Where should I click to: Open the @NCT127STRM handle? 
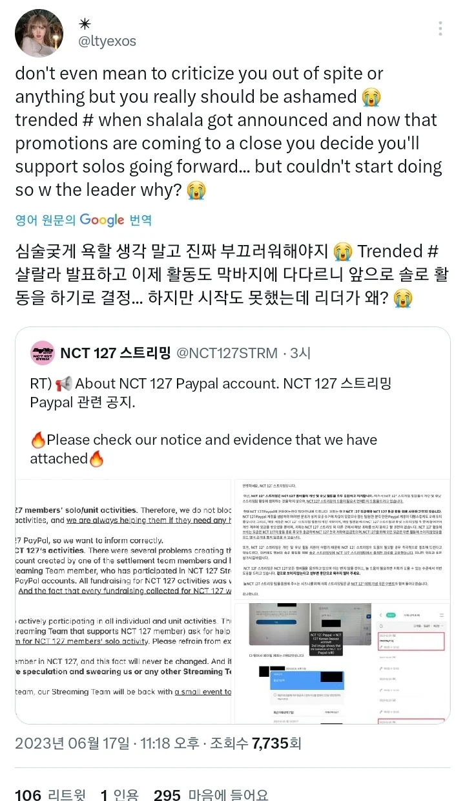(x=226, y=353)
